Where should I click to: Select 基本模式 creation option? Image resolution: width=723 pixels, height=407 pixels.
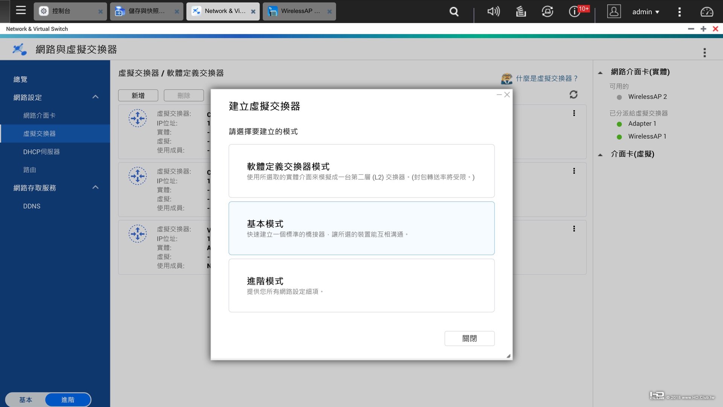point(361,228)
